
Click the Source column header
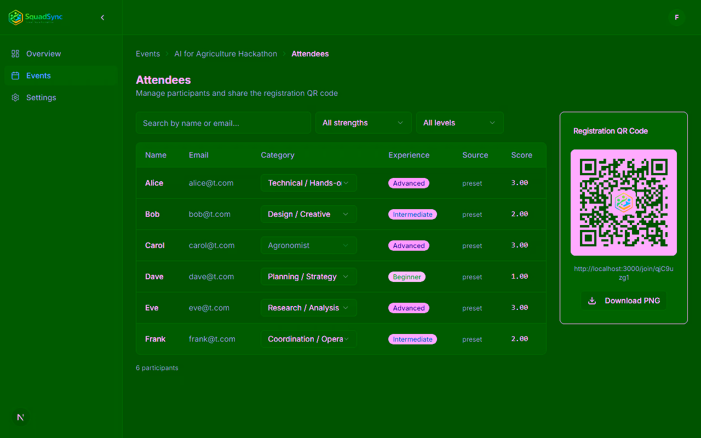(x=475, y=155)
